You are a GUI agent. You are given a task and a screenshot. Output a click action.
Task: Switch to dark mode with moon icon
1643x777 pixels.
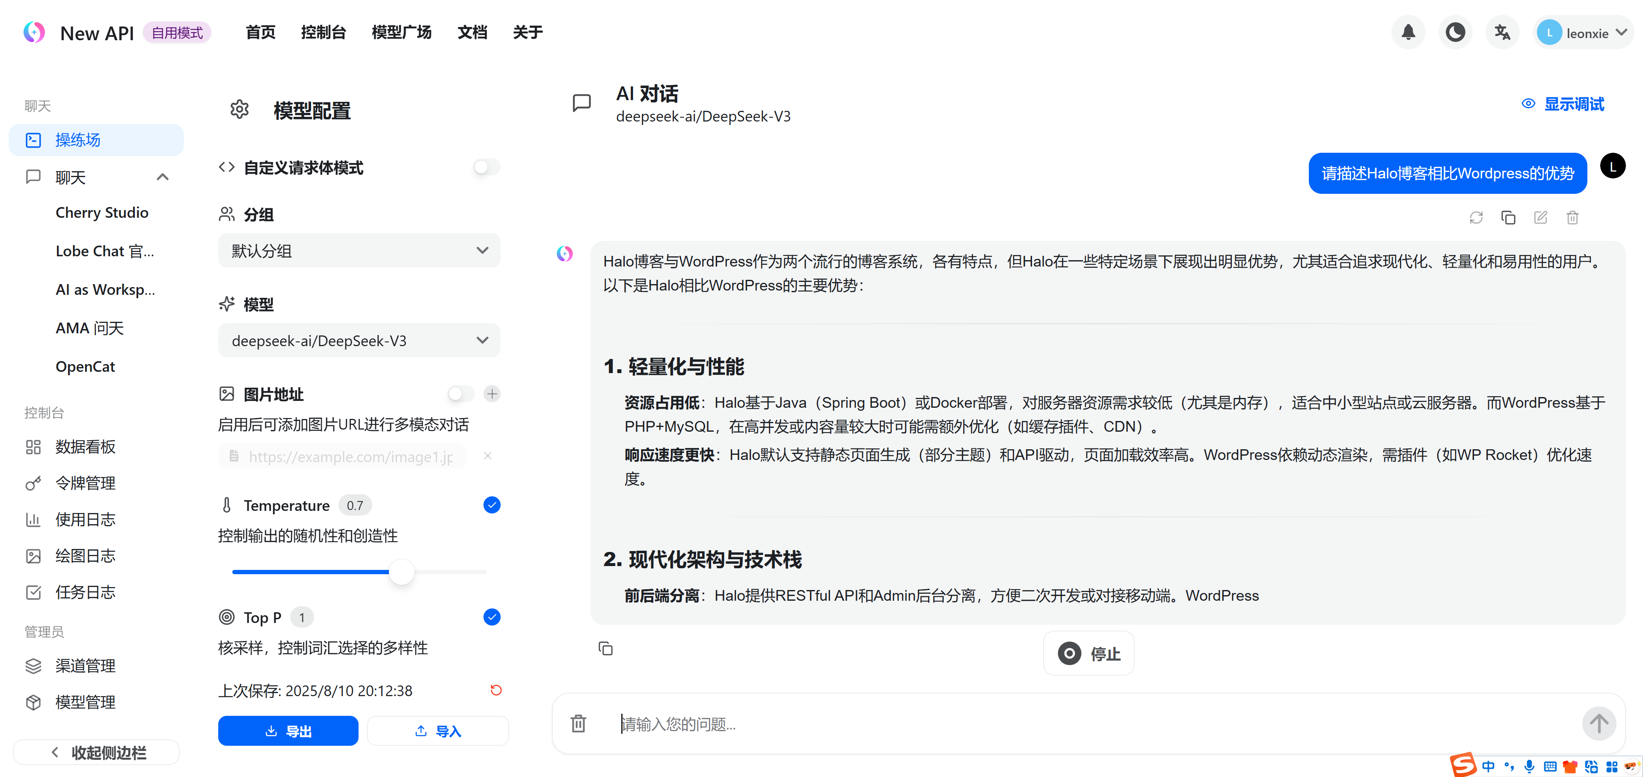point(1455,33)
